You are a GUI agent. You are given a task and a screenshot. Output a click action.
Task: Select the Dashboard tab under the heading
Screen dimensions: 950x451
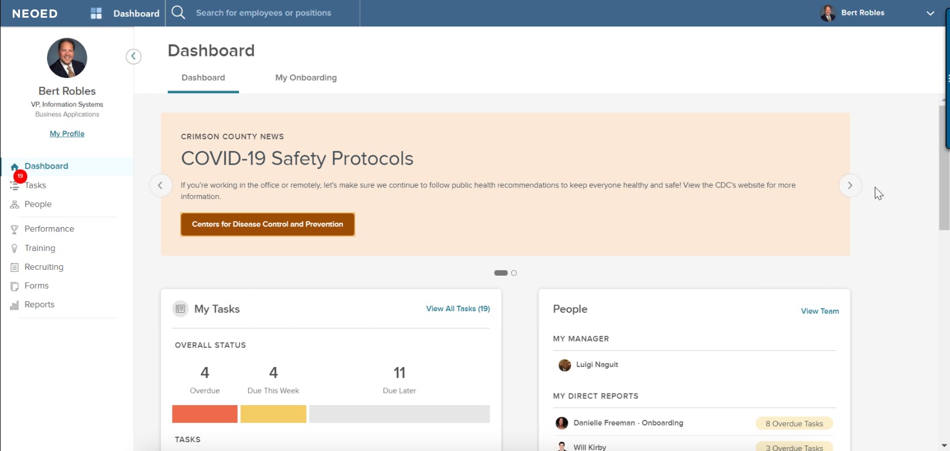coord(203,78)
